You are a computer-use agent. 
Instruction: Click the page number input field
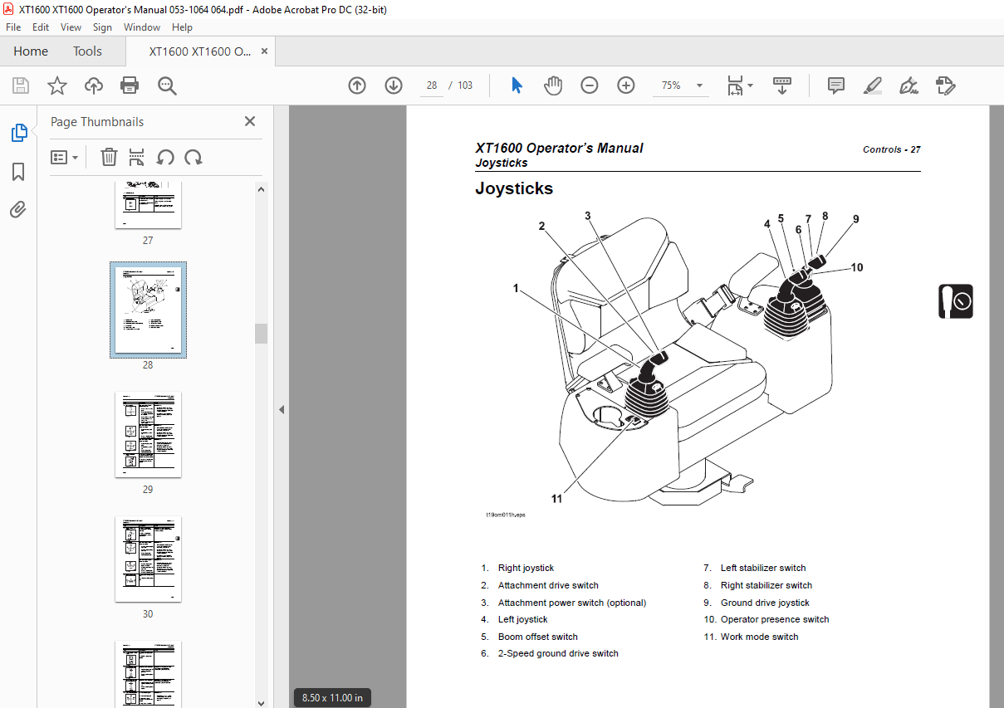[432, 85]
